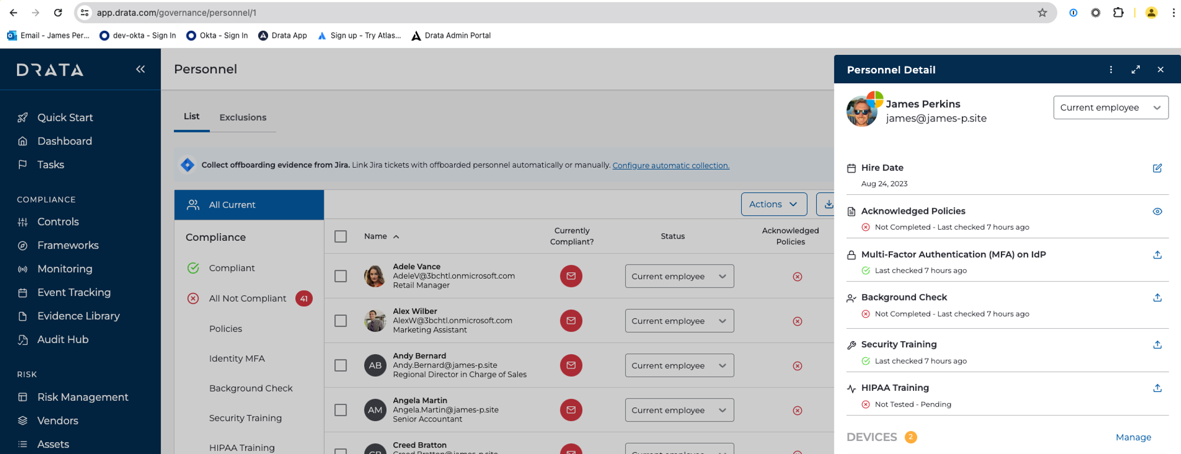Viewport: 1181px width, 454px height.
Task: Open the Actions dropdown button
Action: 774,204
